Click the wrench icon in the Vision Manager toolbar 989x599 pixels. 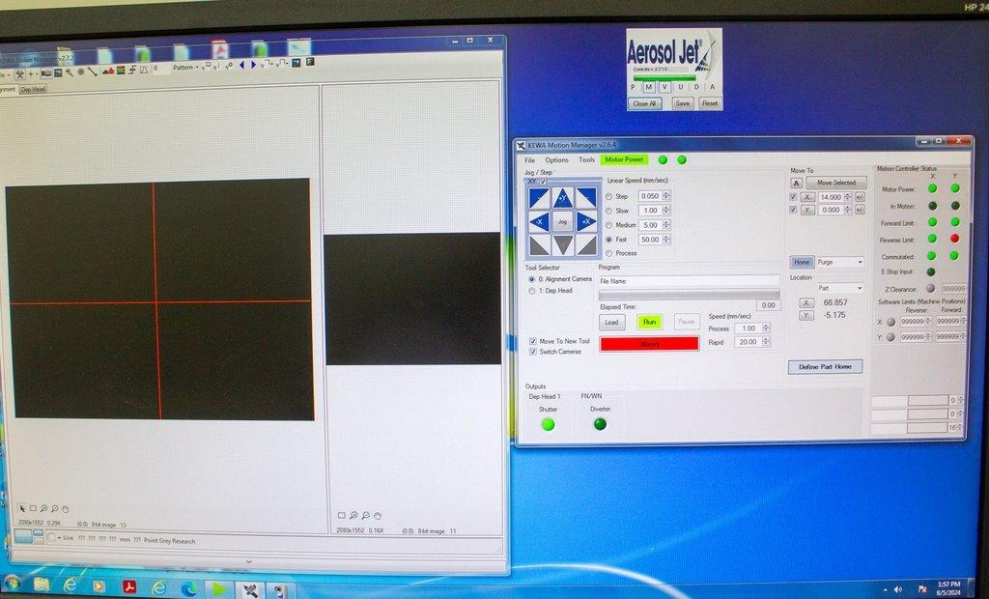(19, 74)
